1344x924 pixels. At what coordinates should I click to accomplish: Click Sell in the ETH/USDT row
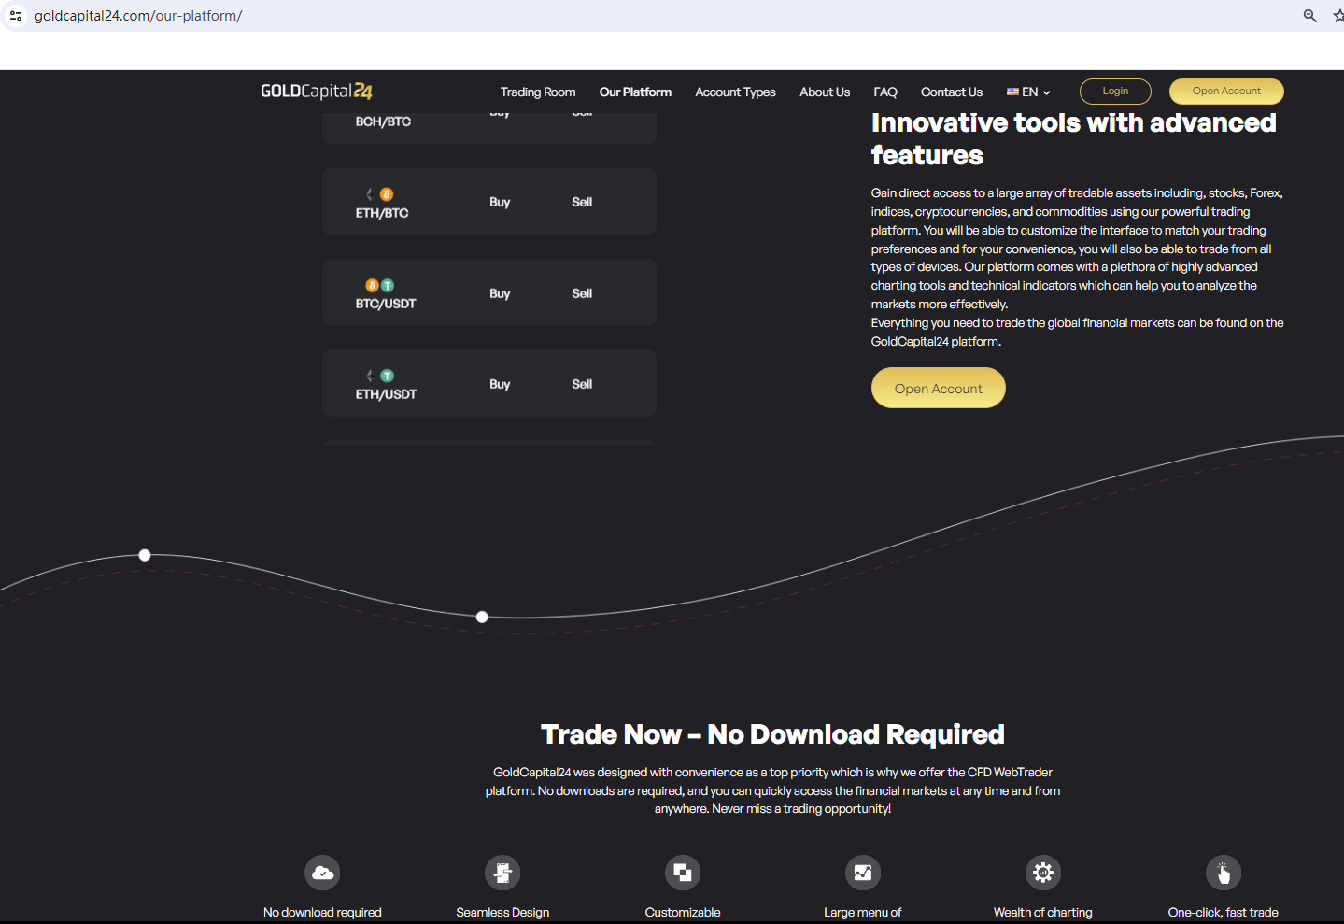[582, 384]
